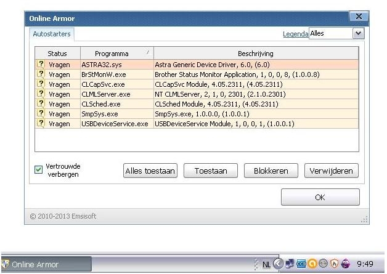This screenshot has height=274, width=387.
Task: Click the Toestaan button
Action: (x=211, y=171)
